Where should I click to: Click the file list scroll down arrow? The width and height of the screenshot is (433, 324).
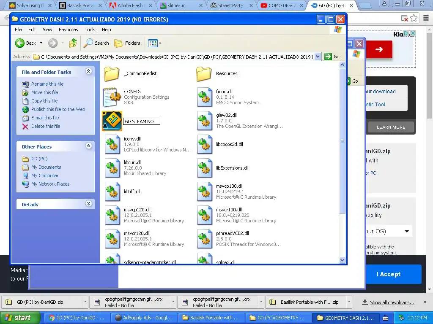pos(342,260)
